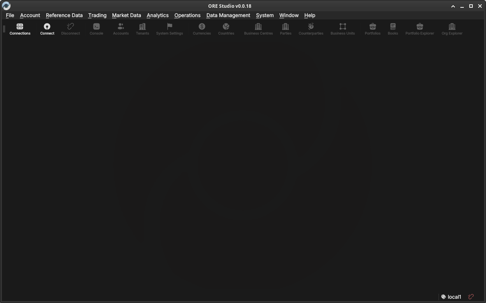Open the Market Data menu
The height and width of the screenshot is (303, 486).
(x=126, y=15)
